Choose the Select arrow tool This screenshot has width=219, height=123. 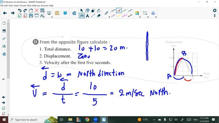click(x=82, y=11)
